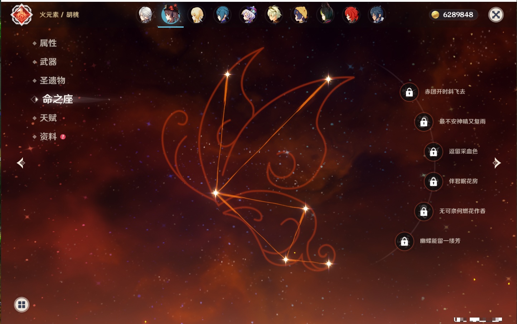Open constellation label 逗留采血色
This screenshot has width=517, height=324.
pyautogui.click(x=463, y=151)
